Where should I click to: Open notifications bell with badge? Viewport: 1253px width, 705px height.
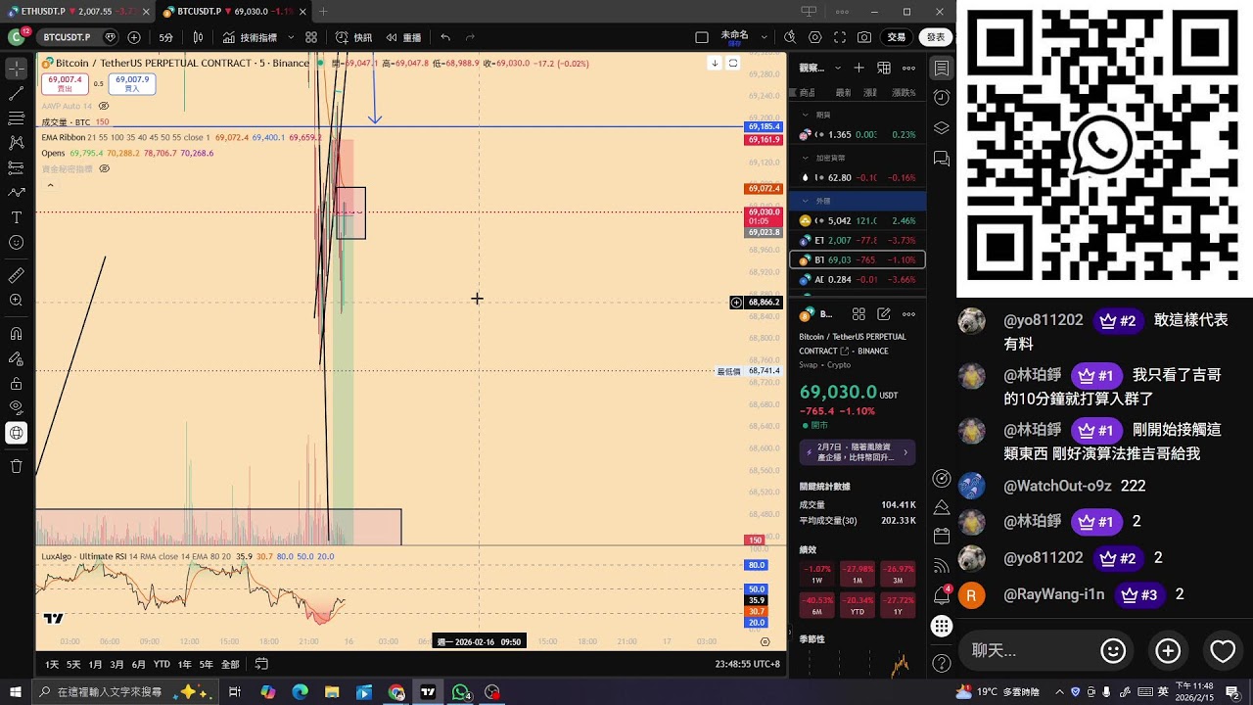click(942, 594)
